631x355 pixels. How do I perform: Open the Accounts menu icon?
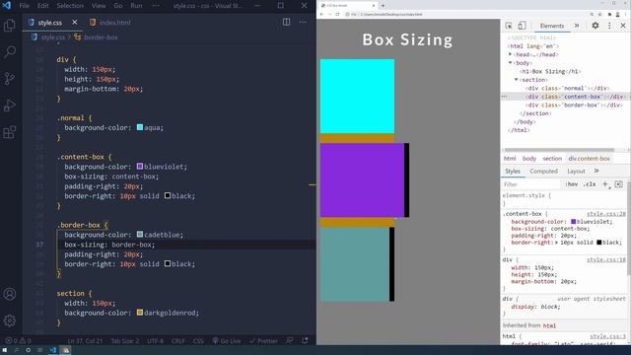pos(9,294)
